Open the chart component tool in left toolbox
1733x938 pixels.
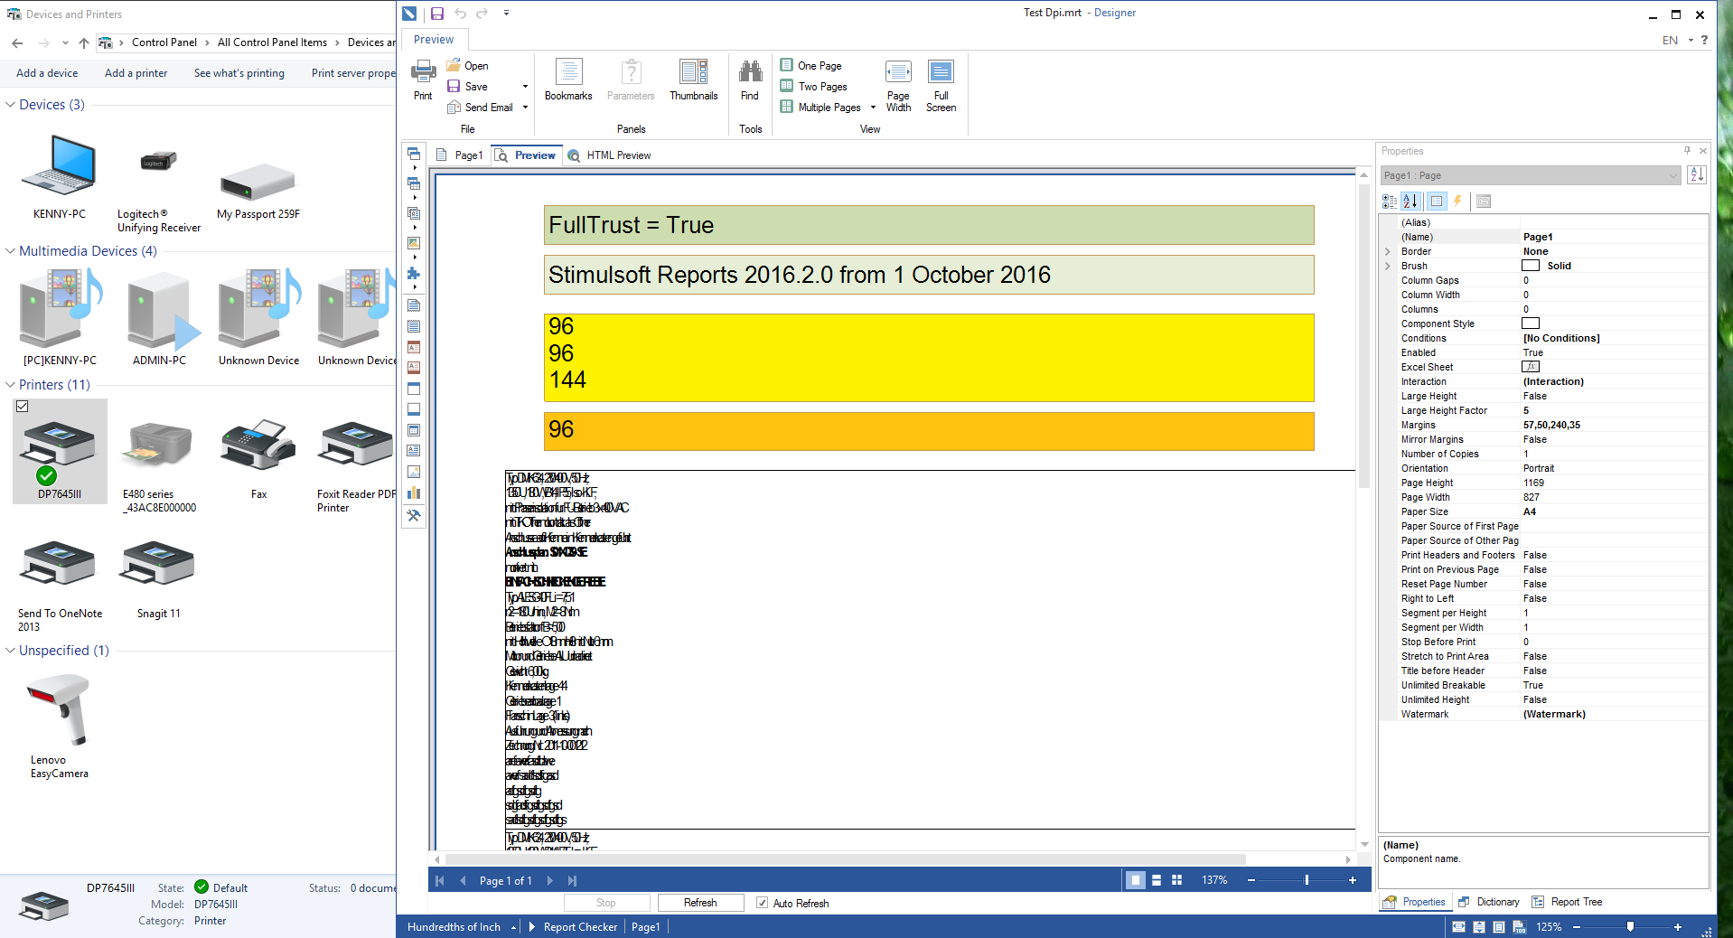coord(414,492)
